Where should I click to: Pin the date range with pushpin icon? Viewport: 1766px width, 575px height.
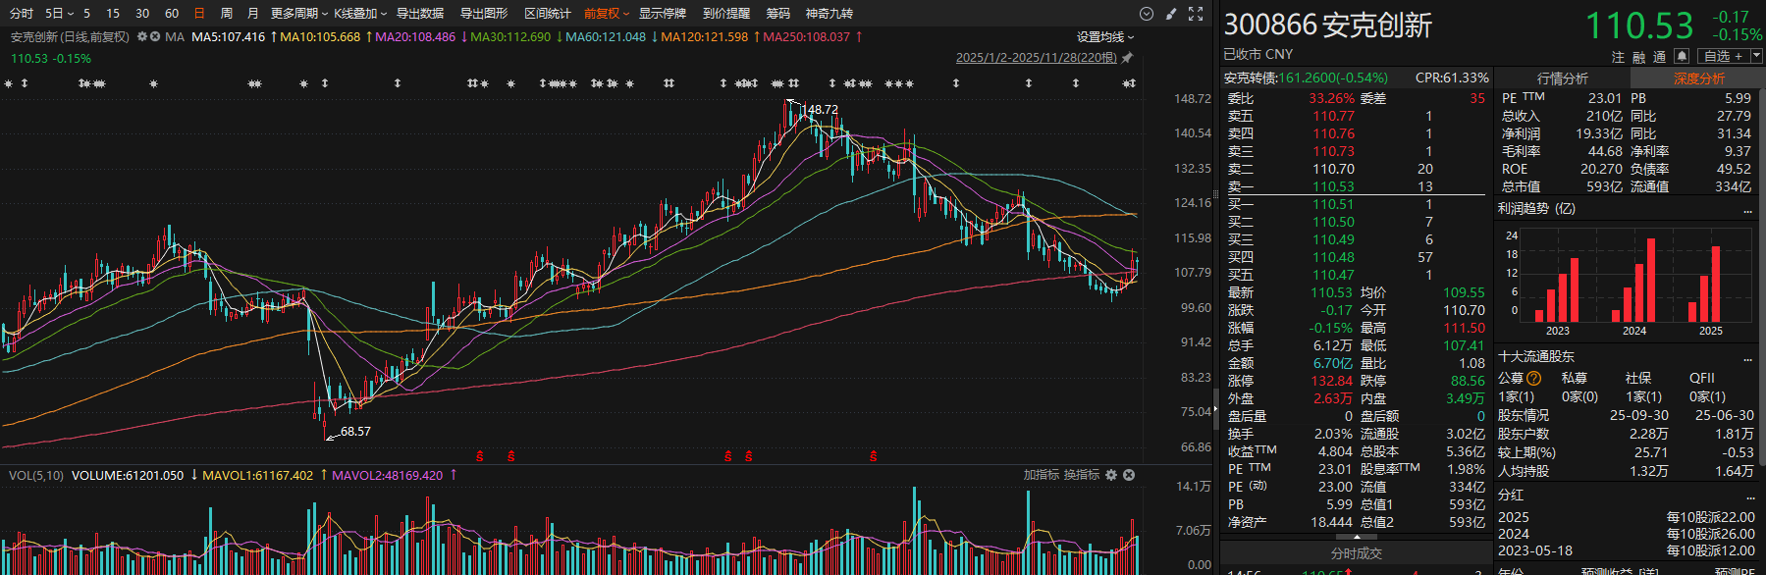tap(1128, 58)
